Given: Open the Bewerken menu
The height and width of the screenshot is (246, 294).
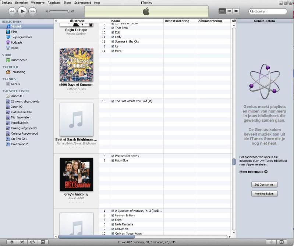Looking at the screenshot, I should (x=22, y=3).
